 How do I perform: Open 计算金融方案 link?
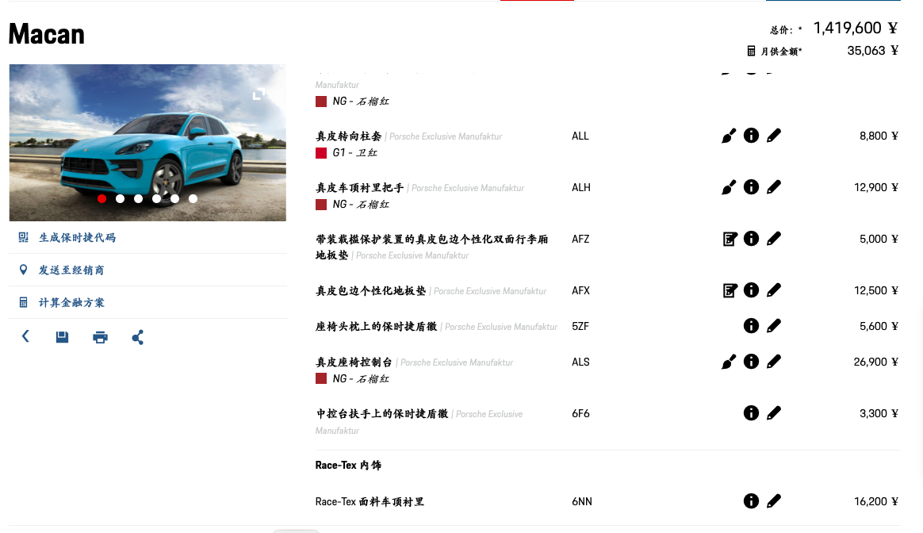point(71,302)
